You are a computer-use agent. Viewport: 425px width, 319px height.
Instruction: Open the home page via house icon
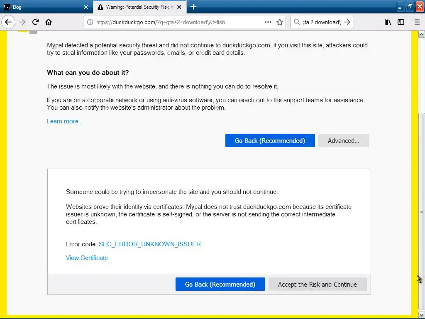pos(49,22)
